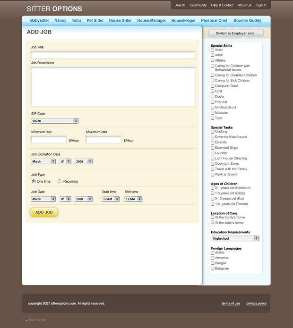Go to the Personal Chef tab
The width and height of the screenshot is (293, 328).
[x=214, y=21]
